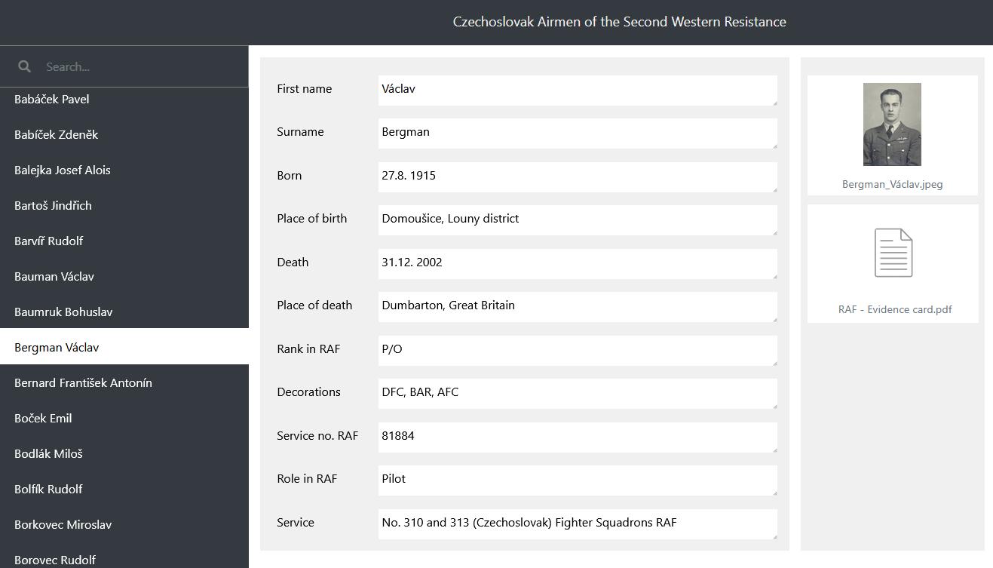Open Bartoš Jindřich record
Image resolution: width=993 pixels, height=568 pixels.
coord(124,205)
